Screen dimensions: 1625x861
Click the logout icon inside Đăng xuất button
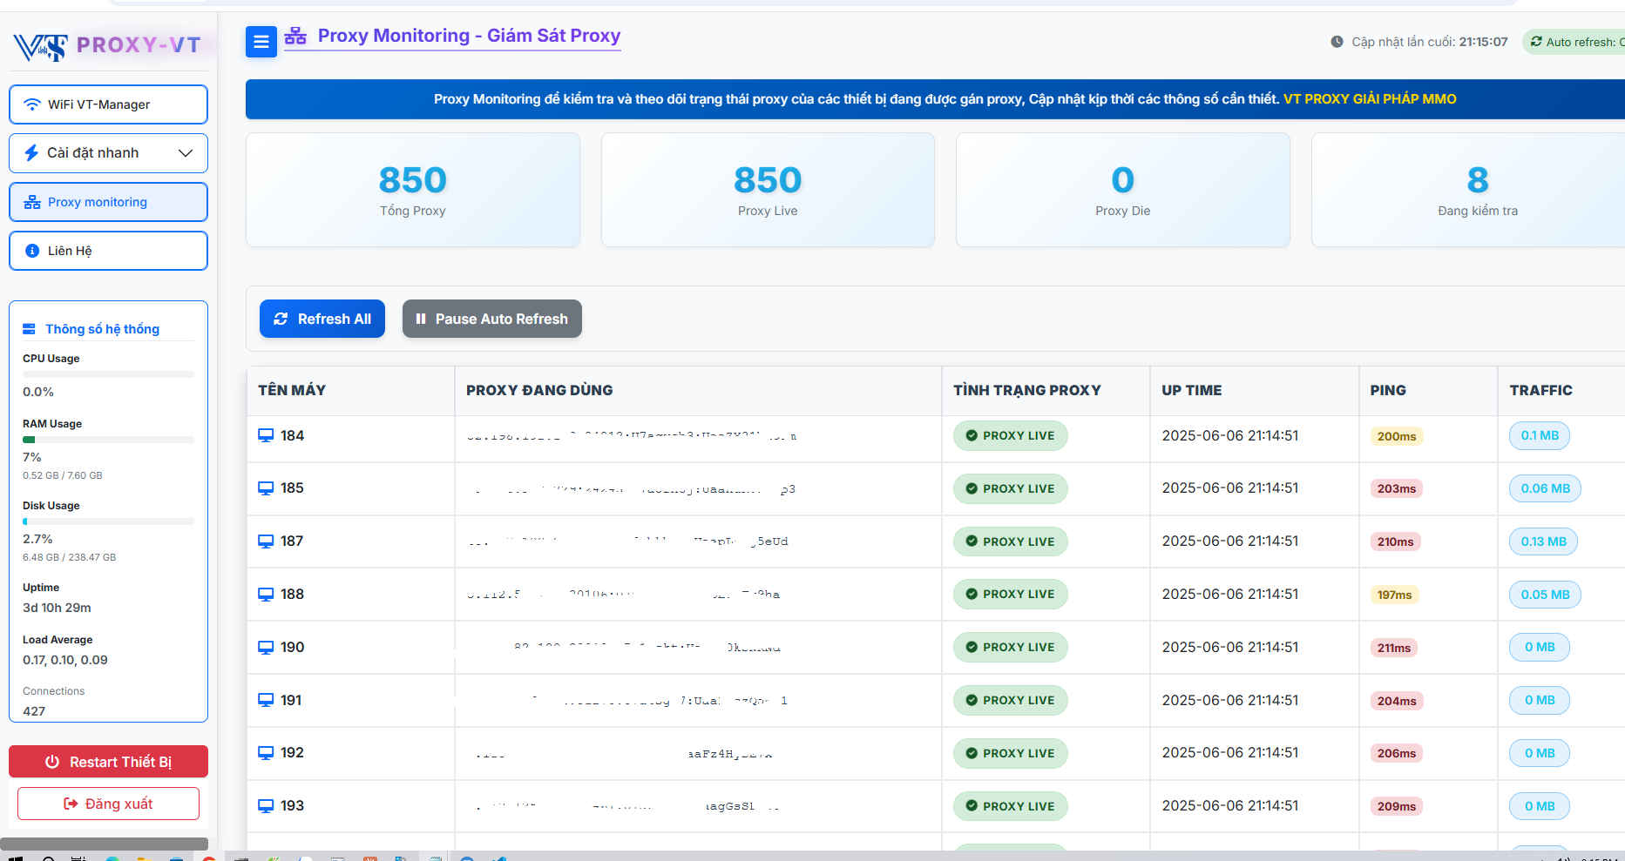(x=71, y=803)
